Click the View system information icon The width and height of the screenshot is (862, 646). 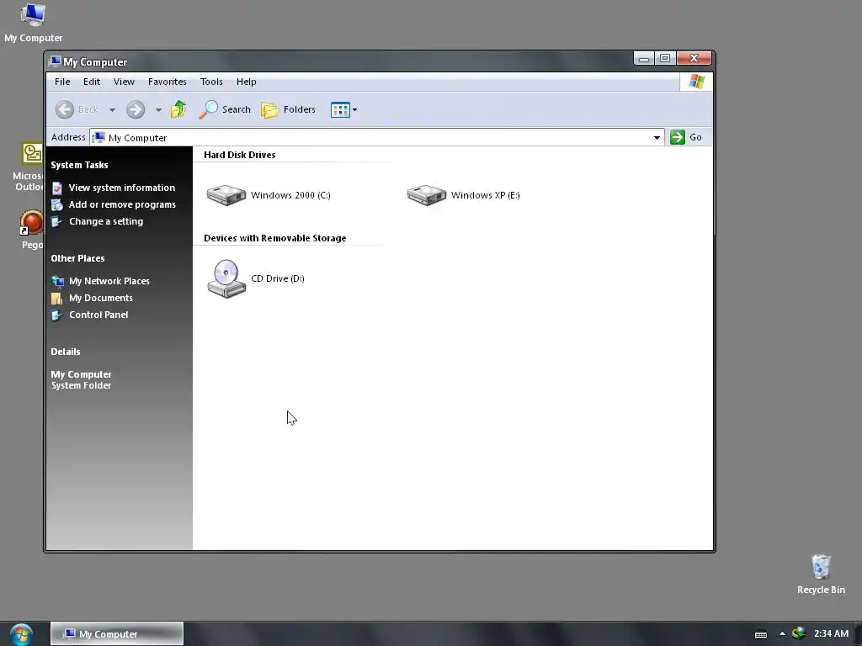click(56, 188)
